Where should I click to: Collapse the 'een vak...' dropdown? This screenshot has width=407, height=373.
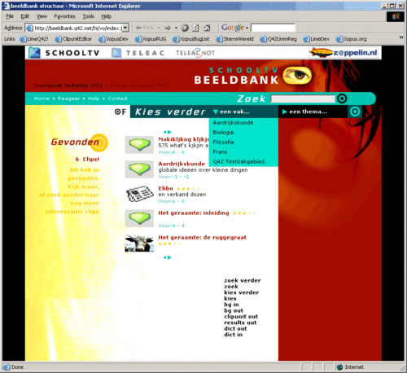click(x=231, y=112)
